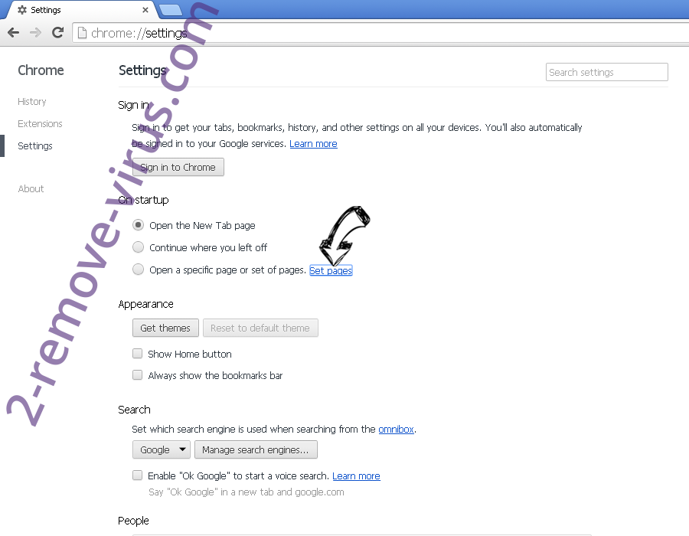This screenshot has height=536, width=689.
Task: Open the sign-in Learn more link
Action: pos(313,144)
